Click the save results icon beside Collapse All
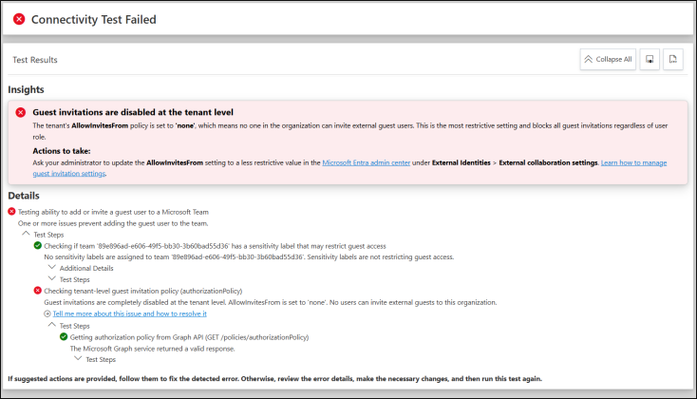 [650, 59]
